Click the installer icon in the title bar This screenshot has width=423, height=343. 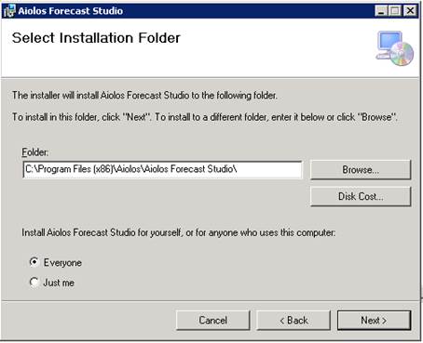click(x=9, y=11)
